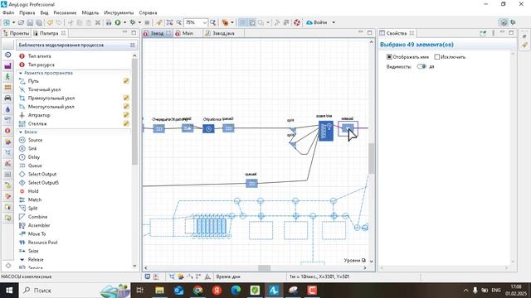This screenshot has height=298, width=531.
Task: Delete selected elements with X icon
Action: pyautogui.click(x=98, y=22)
